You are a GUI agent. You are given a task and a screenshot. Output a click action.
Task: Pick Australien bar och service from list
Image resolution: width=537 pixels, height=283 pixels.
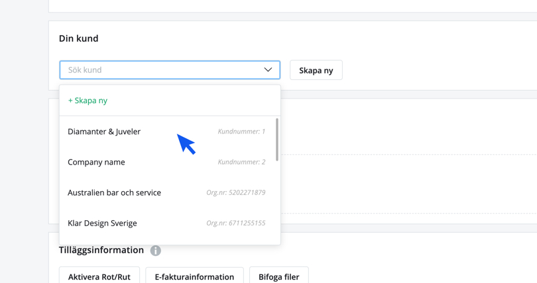(114, 192)
